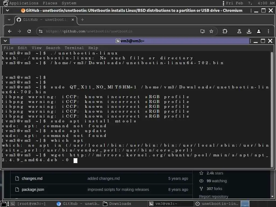Open terminal Terminal menu
The width and height of the screenshot is (276, 207).
(74, 48)
